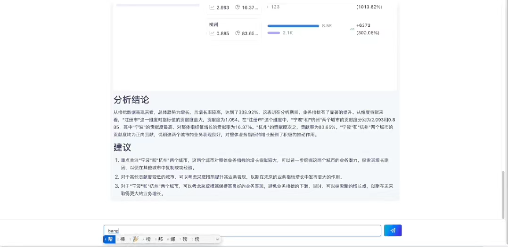Click the 123 value label
Screen dimensions: 508x247
click(x=275, y=7)
